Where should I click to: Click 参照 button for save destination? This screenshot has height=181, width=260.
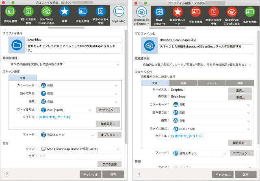click(240, 97)
